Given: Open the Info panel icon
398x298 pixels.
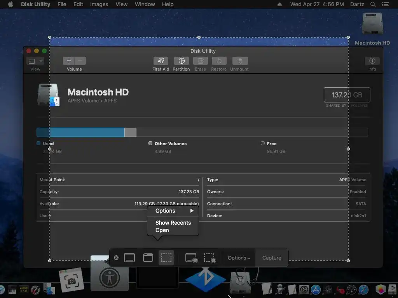Looking at the screenshot, I should [x=372, y=61].
